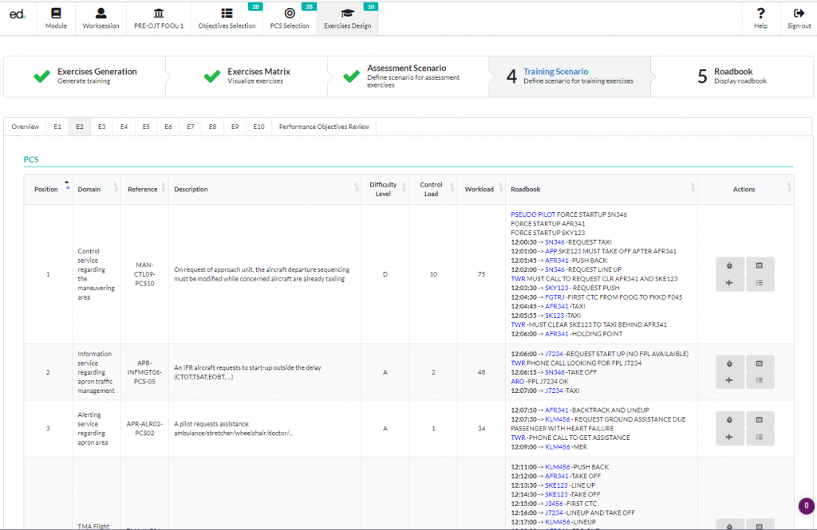The image size is (817, 530).
Task: Switch to the E5 exercise tab
Action: 146,127
